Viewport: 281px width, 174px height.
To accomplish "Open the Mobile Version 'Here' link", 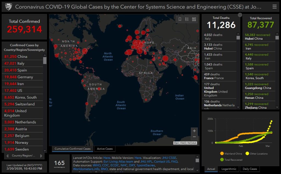I will [138, 158].
